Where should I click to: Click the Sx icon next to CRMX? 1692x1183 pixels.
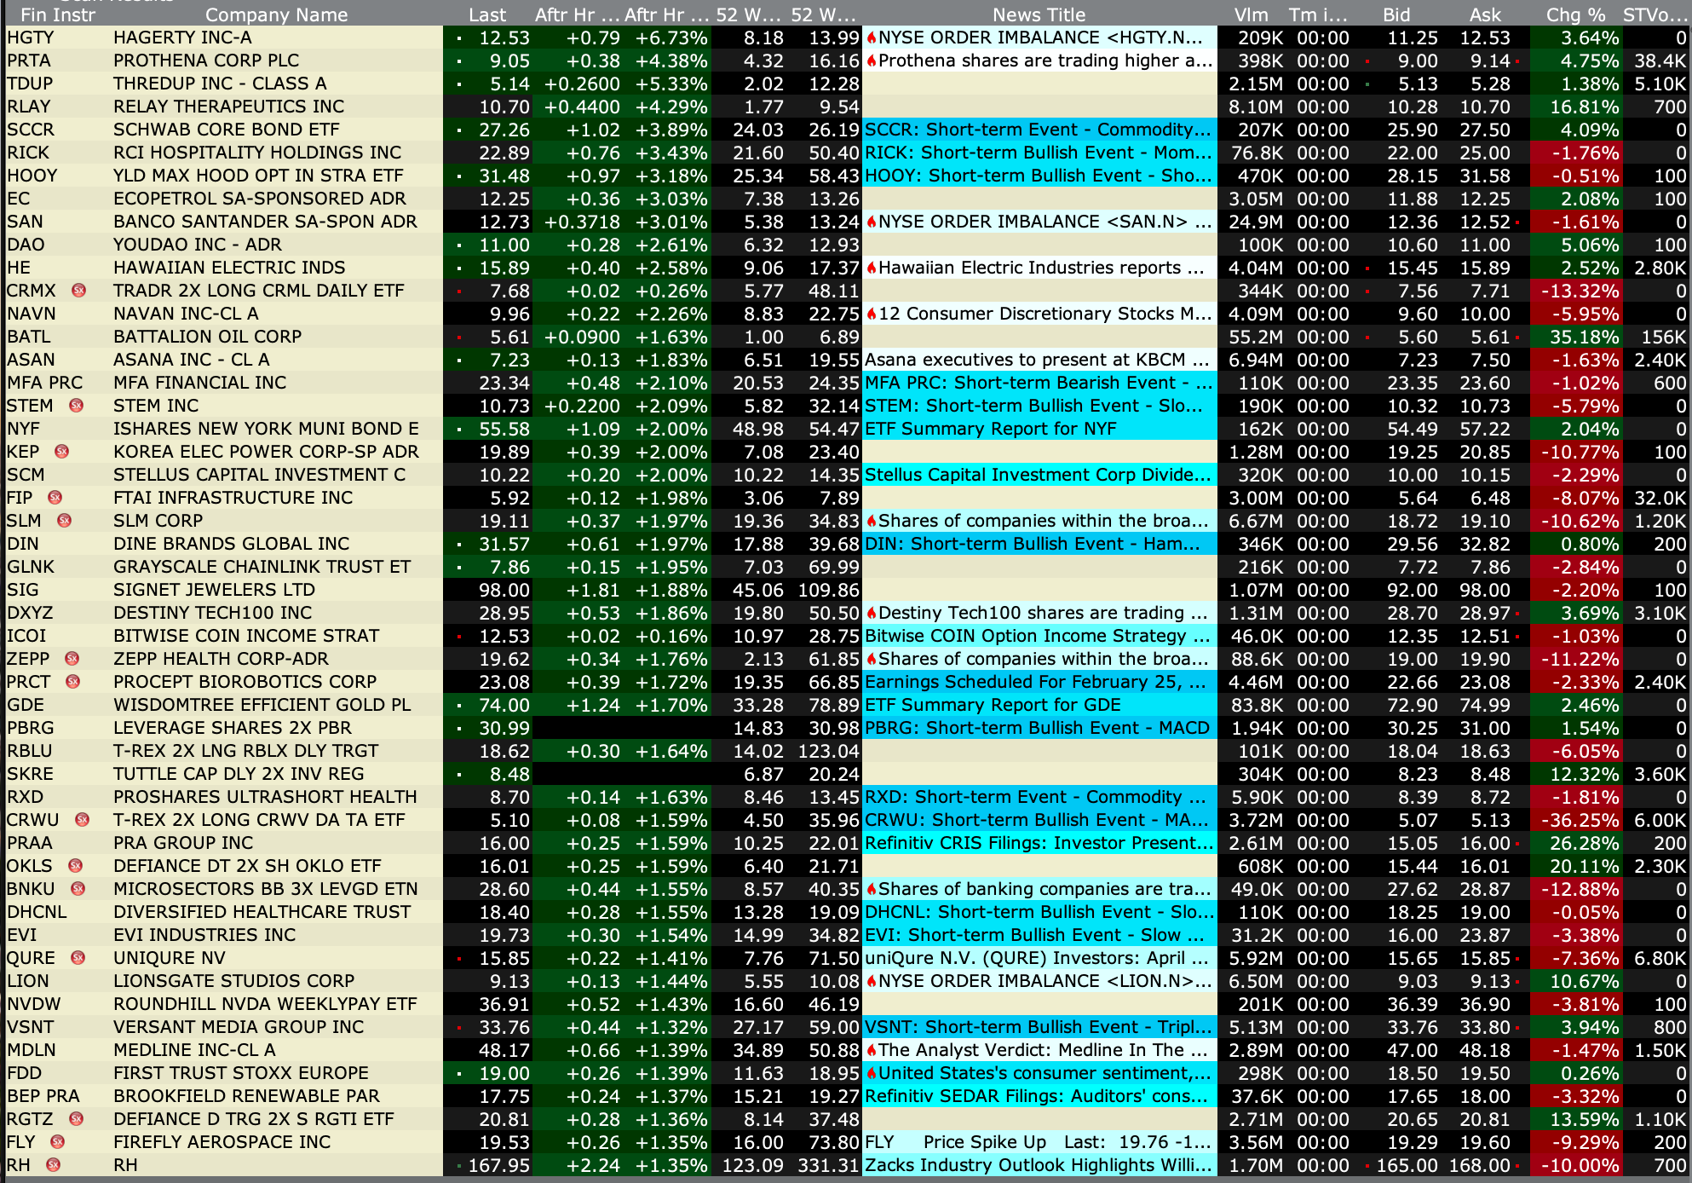click(78, 291)
